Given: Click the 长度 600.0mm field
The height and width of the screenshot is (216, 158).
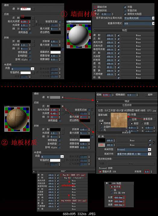Looking at the screenshot, I should tap(118, 198).
